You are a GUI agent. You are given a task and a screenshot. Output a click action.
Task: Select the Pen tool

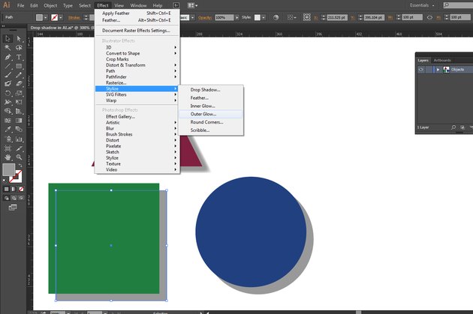coord(8,57)
